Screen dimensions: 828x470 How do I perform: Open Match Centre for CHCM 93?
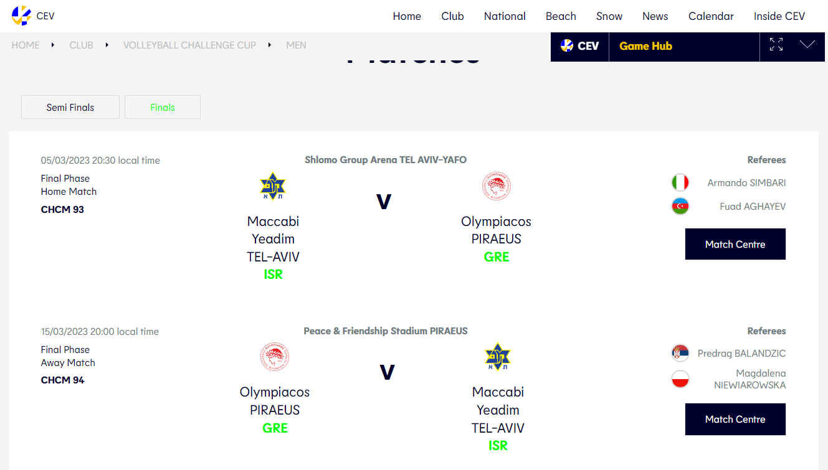(735, 244)
